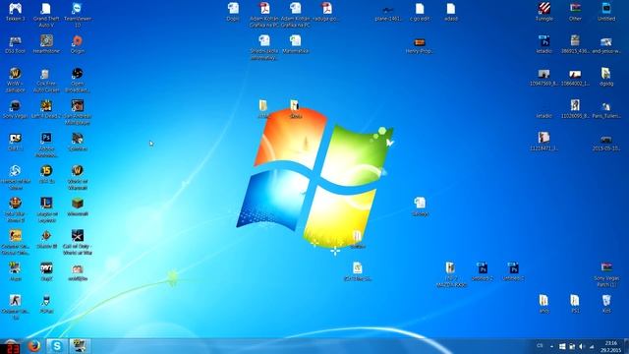Open the Matematika document icon
Viewport: 629px width, 354px height.
click(295, 44)
